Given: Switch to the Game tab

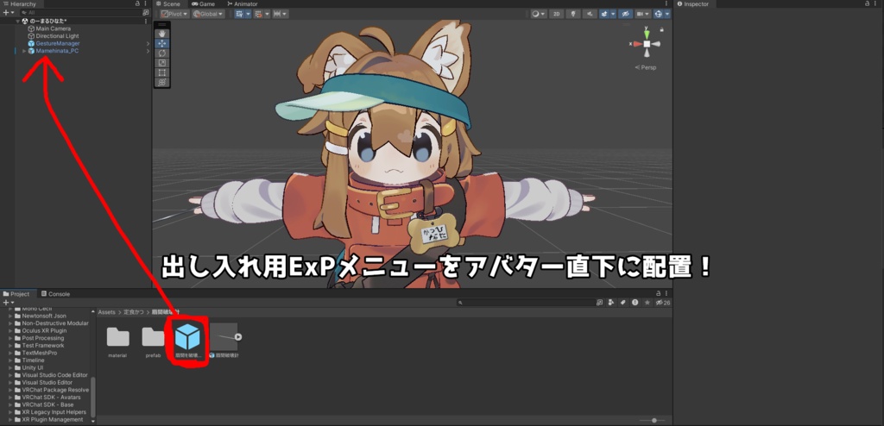Looking at the screenshot, I should click(x=203, y=4).
